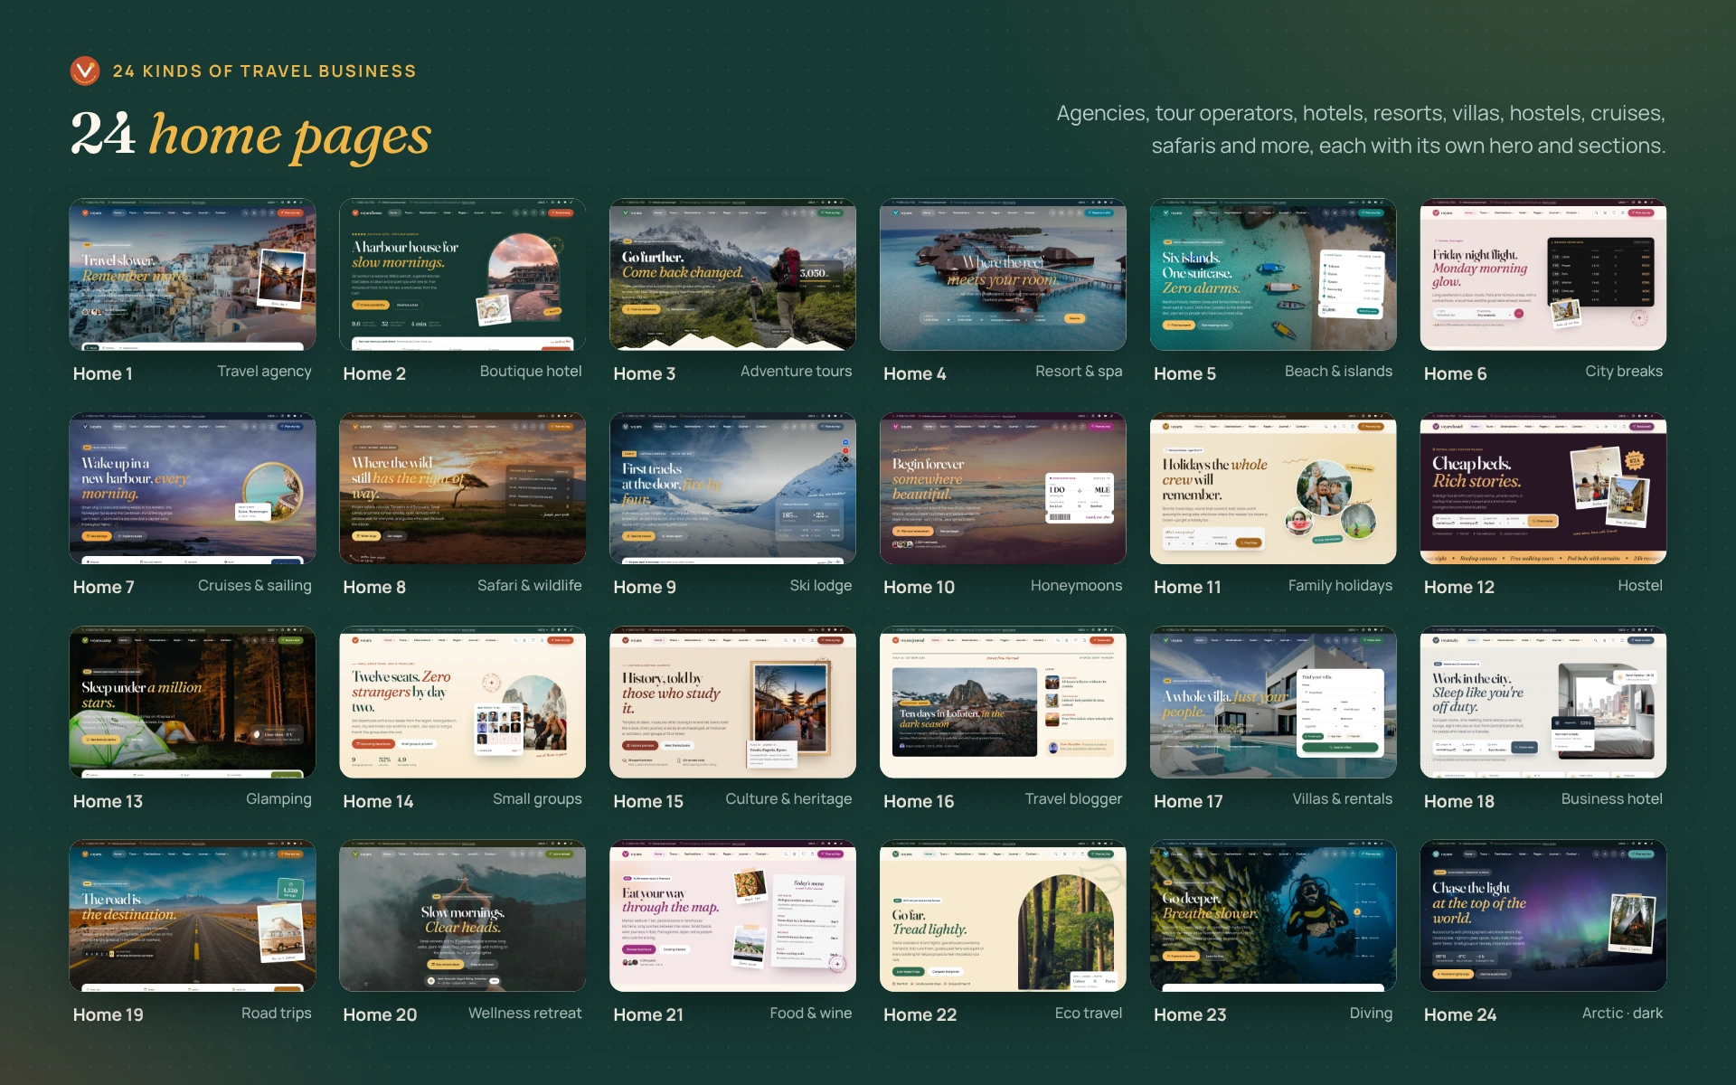Open the Home 19 road trips thumbnail

click(x=193, y=916)
